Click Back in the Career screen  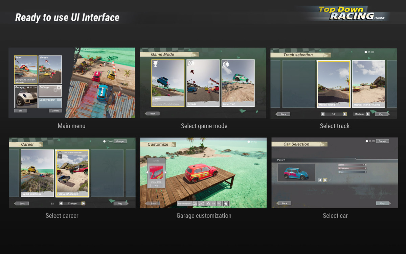click(x=22, y=204)
